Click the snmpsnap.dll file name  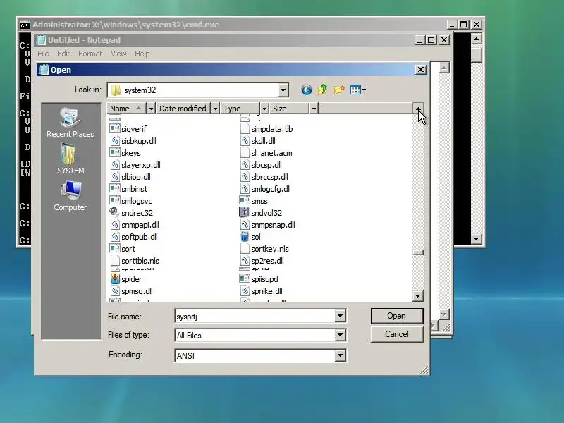pyautogui.click(x=273, y=225)
